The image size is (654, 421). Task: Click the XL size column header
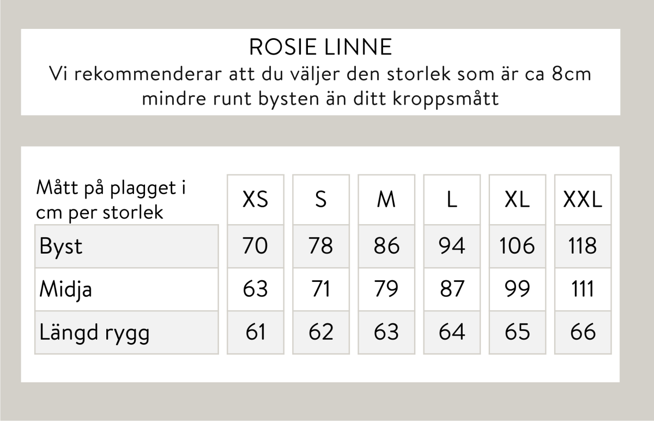[x=517, y=200]
